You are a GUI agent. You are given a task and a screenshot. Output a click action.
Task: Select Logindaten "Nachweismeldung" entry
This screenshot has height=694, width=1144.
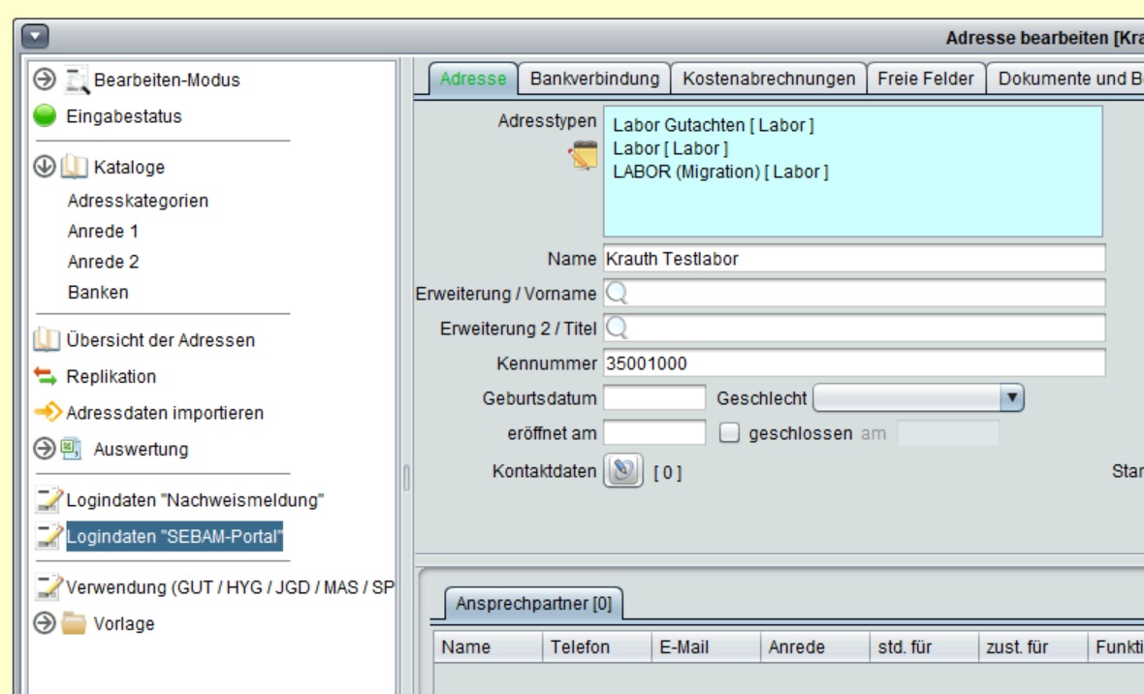coord(194,500)
